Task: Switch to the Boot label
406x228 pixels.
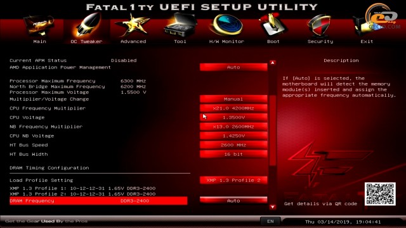Action: click(273, 41)
